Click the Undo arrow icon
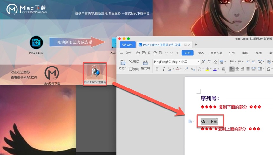Screen dimensions: 273x155 pyautogui.click(x=166, y=53)
